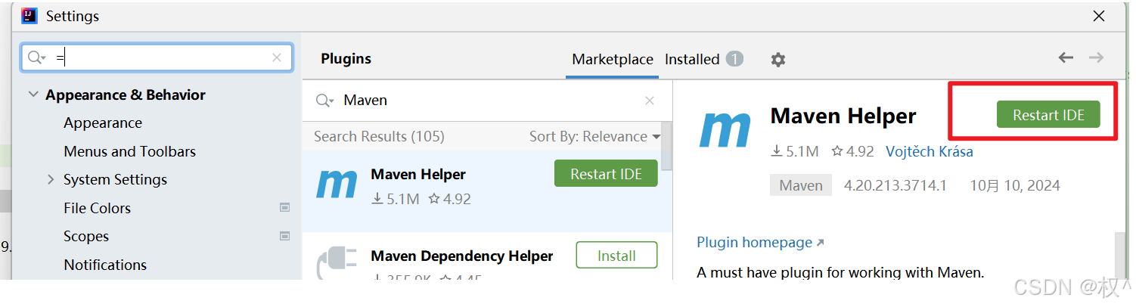Image resolution: width=1136 pixels, height=307 pixels.
Task: Click the back navigation arrow
Action: point(1066,57)
